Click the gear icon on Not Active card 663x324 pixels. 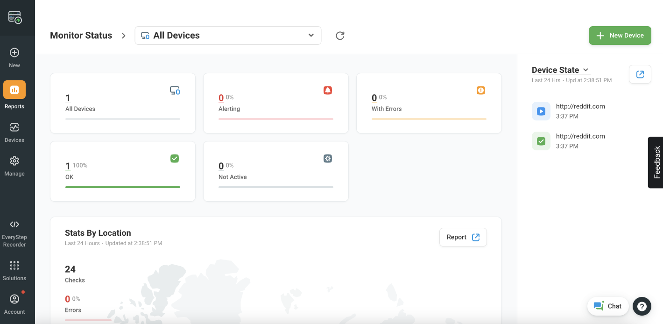[x=327, y=158]
